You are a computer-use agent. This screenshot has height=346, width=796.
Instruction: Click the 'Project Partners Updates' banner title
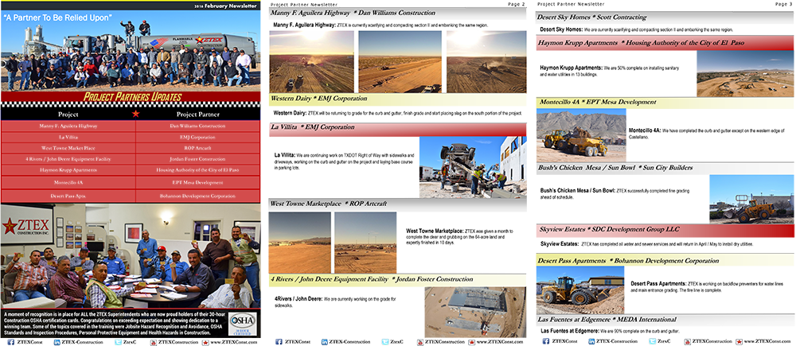pos(132,97)
